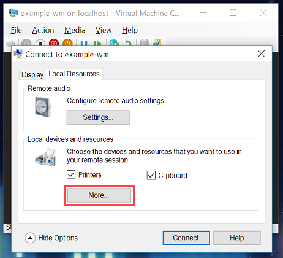Click the Connect button
Viewport: 283px width, 258px height.
(x=186, y=238)
